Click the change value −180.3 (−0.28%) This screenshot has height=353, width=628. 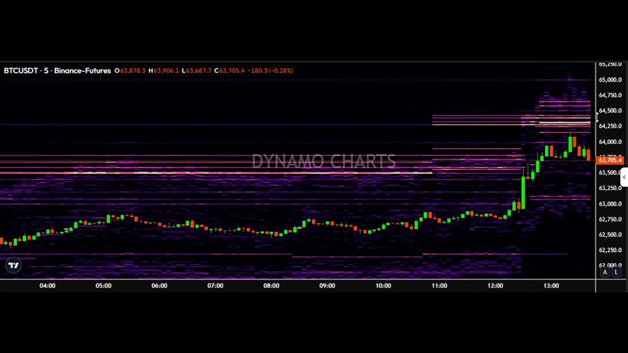click(271, 71)
